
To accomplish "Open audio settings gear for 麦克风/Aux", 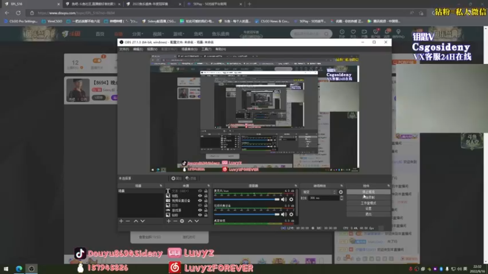I will [292, 200].
